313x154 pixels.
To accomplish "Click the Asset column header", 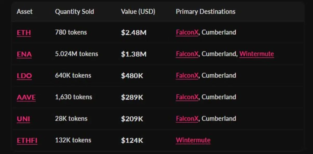I will click(25, 12).
